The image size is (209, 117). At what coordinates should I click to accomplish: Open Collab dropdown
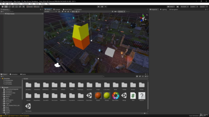171,6
